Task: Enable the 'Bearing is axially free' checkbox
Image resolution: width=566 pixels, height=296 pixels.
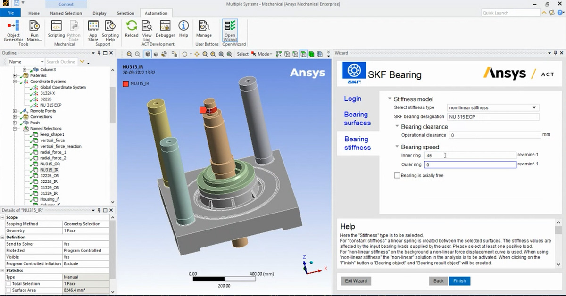Action: click(x=397, y=175)
